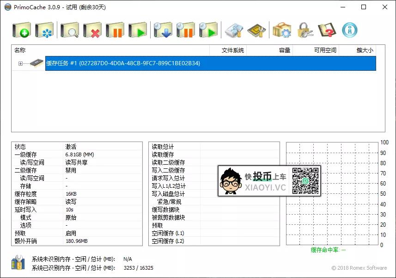Open license registration lock icon
396x278 pixels.
(304, 29)
